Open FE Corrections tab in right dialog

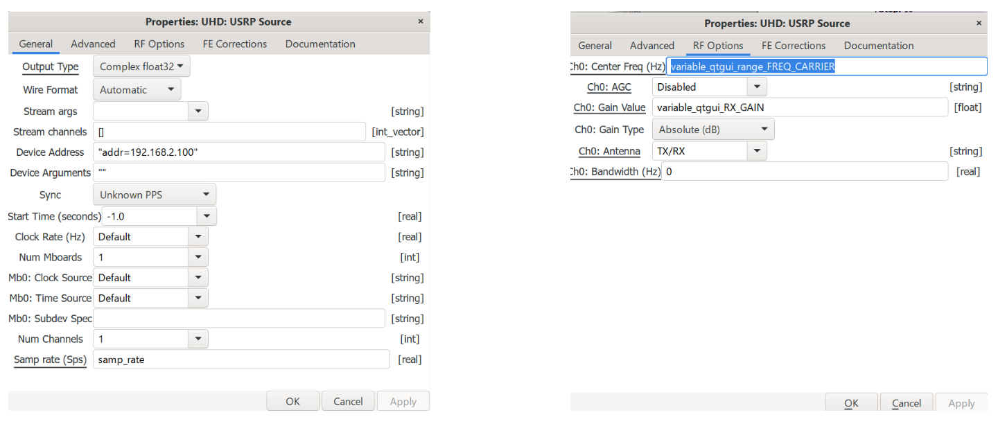pyautogui.click(x=794, y=46)
